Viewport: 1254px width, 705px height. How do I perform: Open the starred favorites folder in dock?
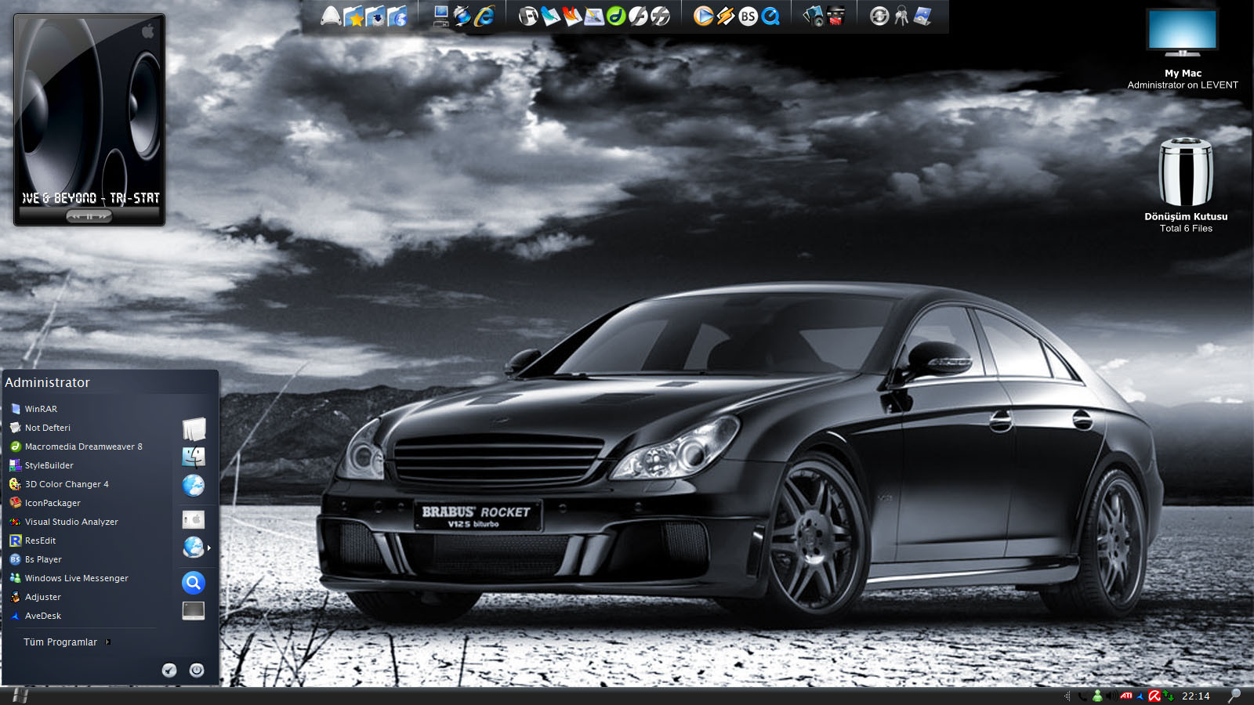[x=353, y=16]
